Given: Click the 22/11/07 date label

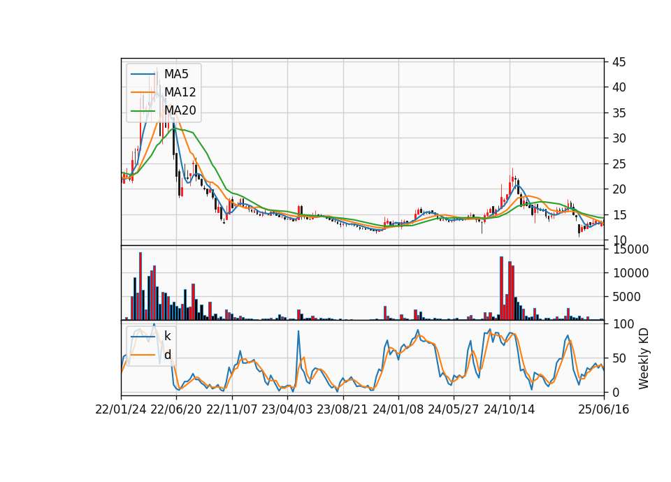Looking at the screenshot, I should (x=232, y=409).
